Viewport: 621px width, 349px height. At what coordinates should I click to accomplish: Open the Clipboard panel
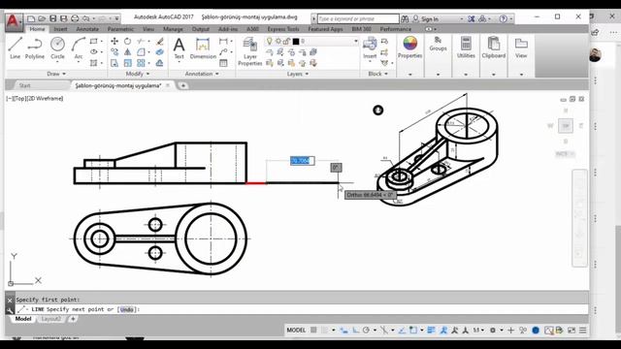494,48
